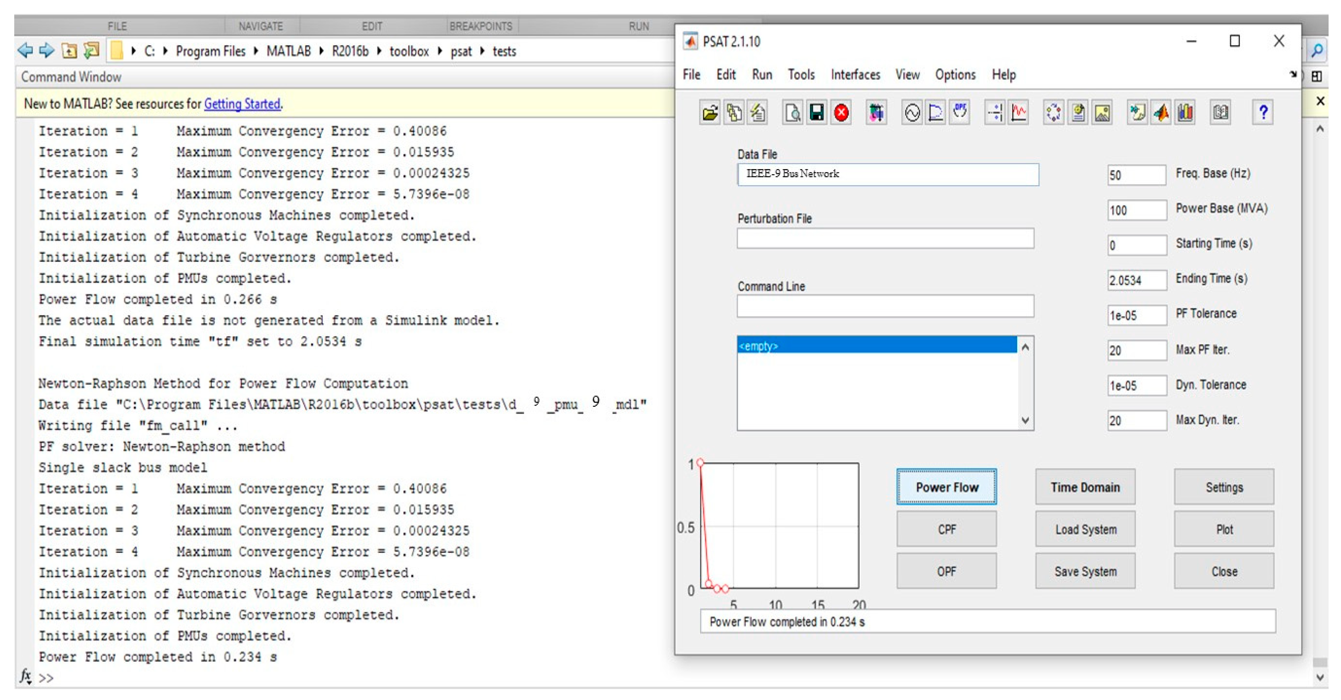Click the OPF toolbar icon

[960, 112]
